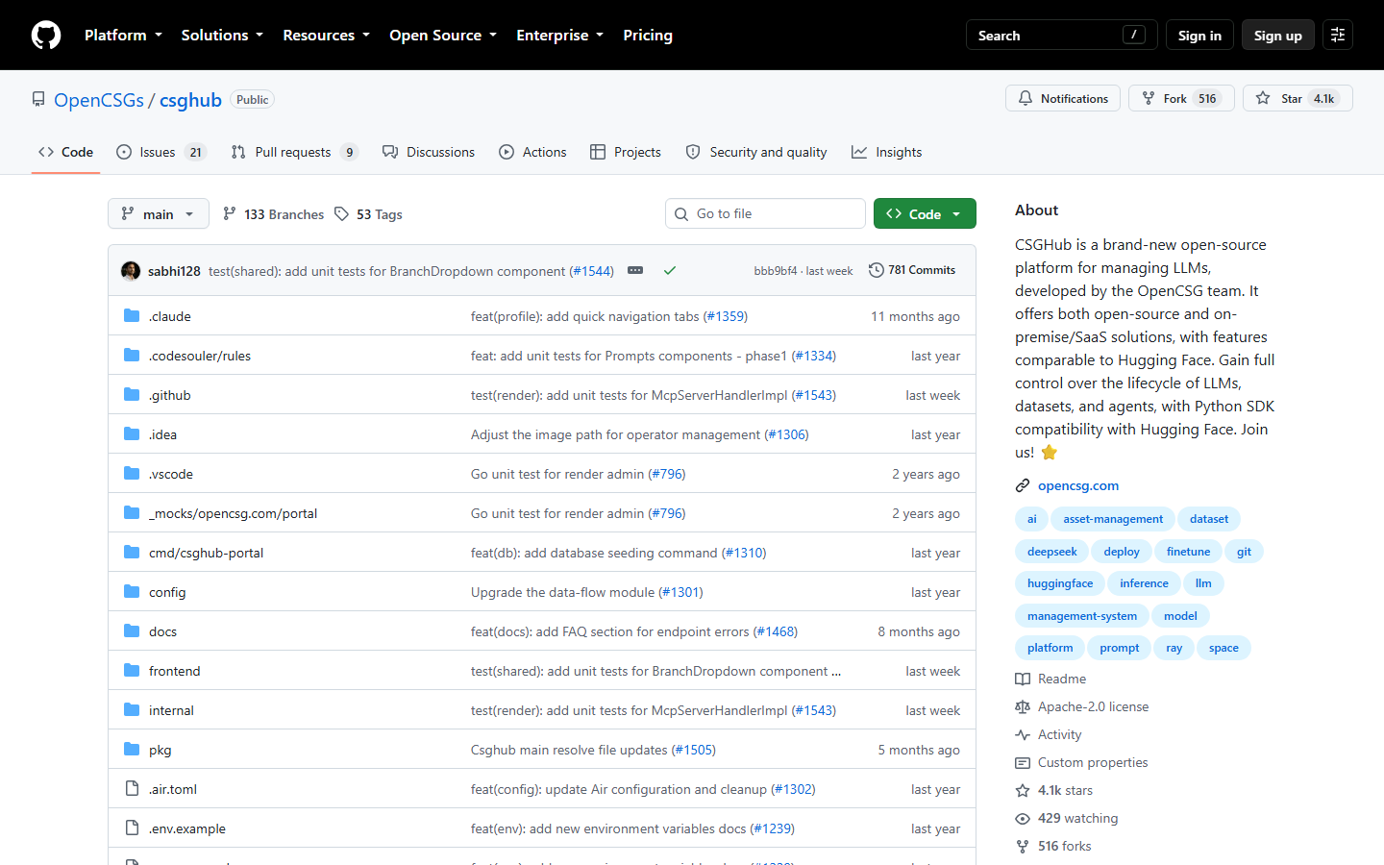
Task: Click the history clock icon beside 781 Commits
Action: tap(876, 270)
